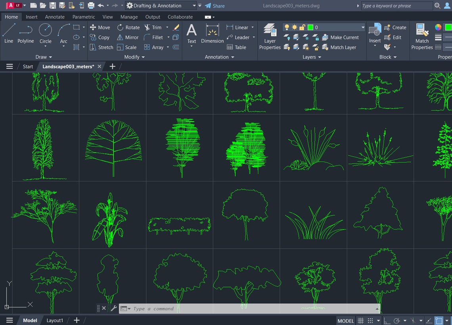Image resolution: width=452 pixels, height=325 pixels.
Task: Switch to the Insert ribbon tab
Action: (x=31, y=17)
